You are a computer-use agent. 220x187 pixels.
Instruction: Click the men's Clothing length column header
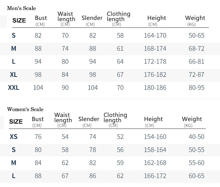tap(119, 19)
